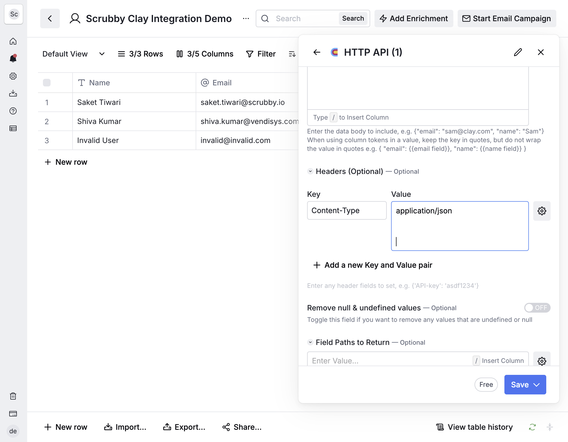Open the Default View dropdown
This screenshot has width=568, height=442.
[73, 54]
